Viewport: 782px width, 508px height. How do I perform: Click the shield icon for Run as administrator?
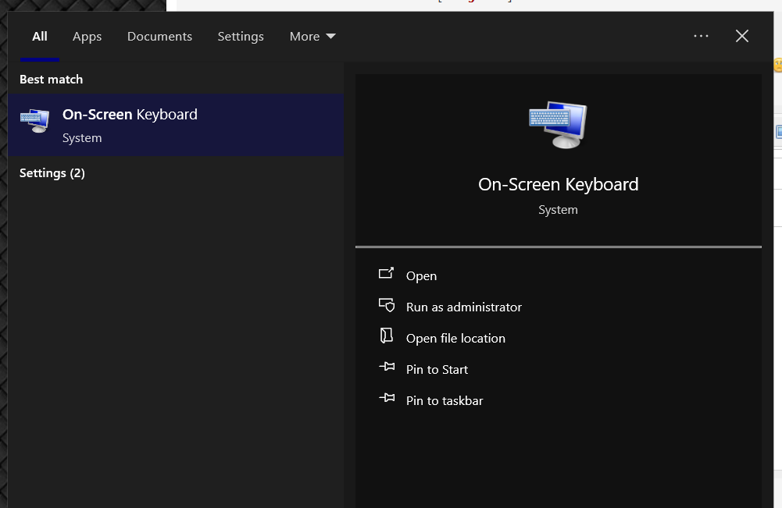click(x=387, y=305)
